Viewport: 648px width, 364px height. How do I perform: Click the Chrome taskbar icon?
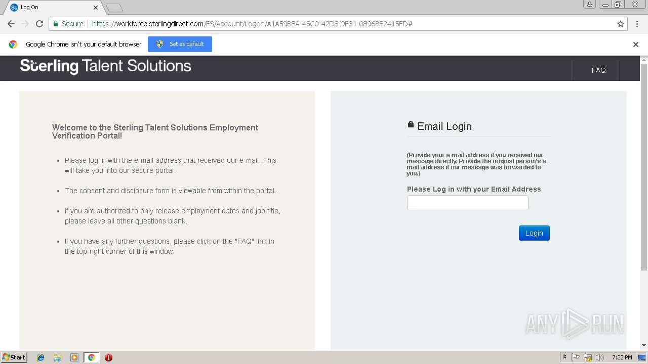click(91, 357)
